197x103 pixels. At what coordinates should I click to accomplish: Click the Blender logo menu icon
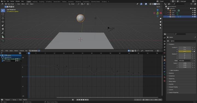(x=2, y=1)
